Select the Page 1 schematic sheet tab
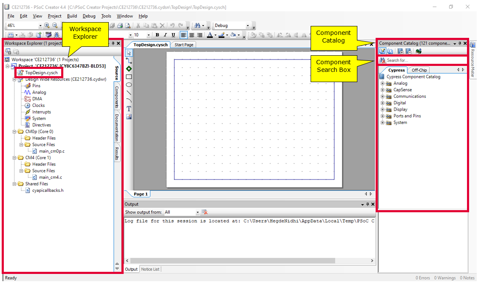Viewport: 481px width, 285px height. (141, 194)
